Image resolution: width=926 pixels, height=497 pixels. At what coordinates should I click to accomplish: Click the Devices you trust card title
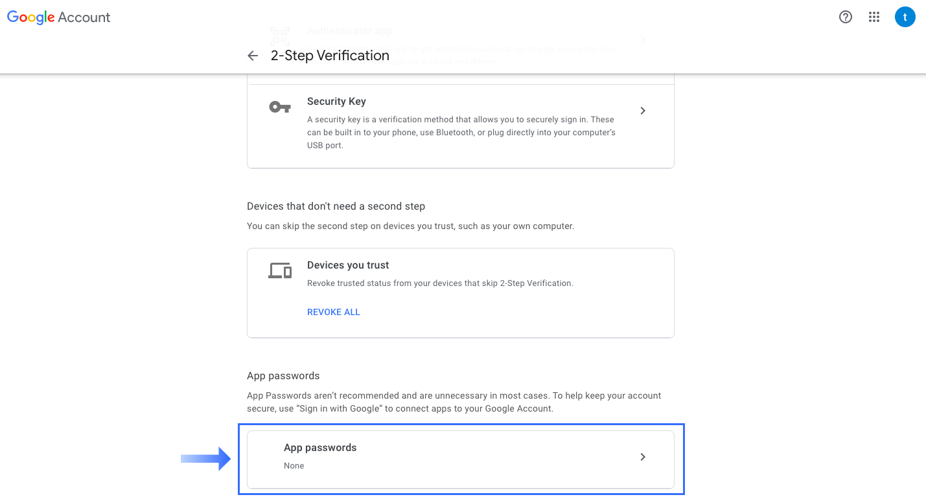(348, 265)
